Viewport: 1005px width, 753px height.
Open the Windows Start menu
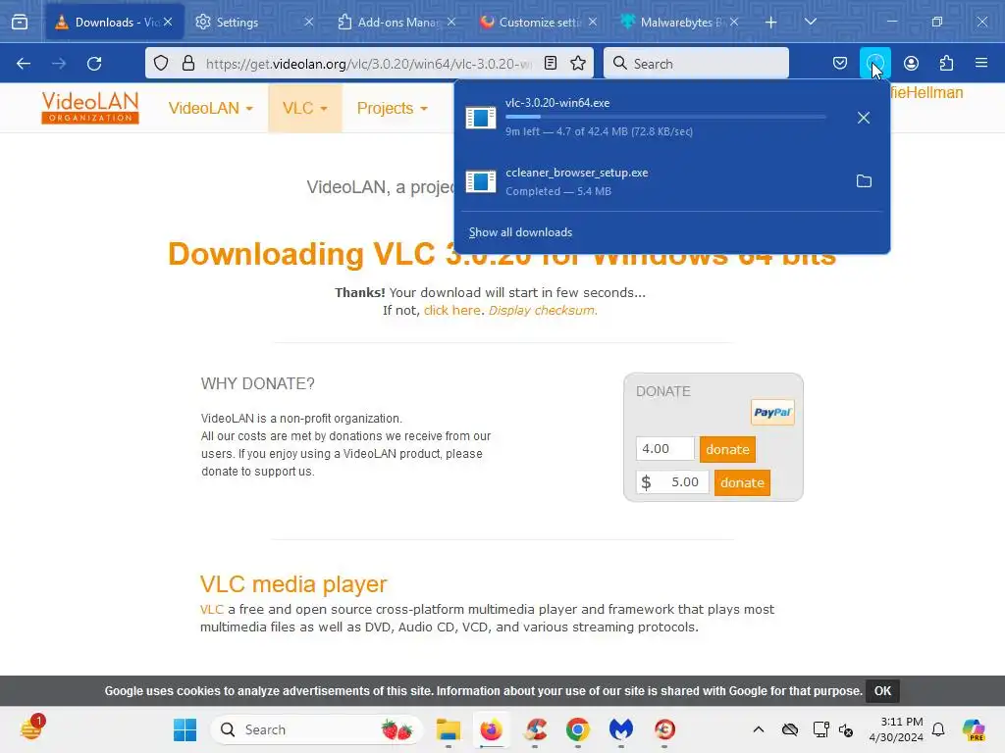pos(185,729)
